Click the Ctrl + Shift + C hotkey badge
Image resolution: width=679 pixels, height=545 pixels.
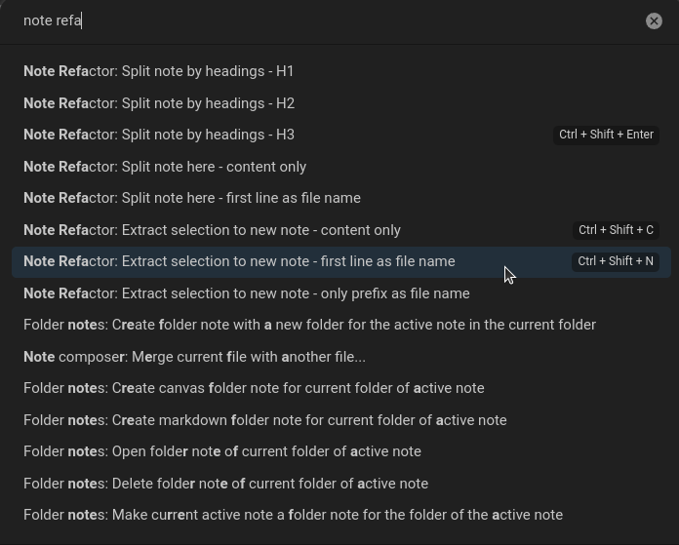(x=616, y=230)
